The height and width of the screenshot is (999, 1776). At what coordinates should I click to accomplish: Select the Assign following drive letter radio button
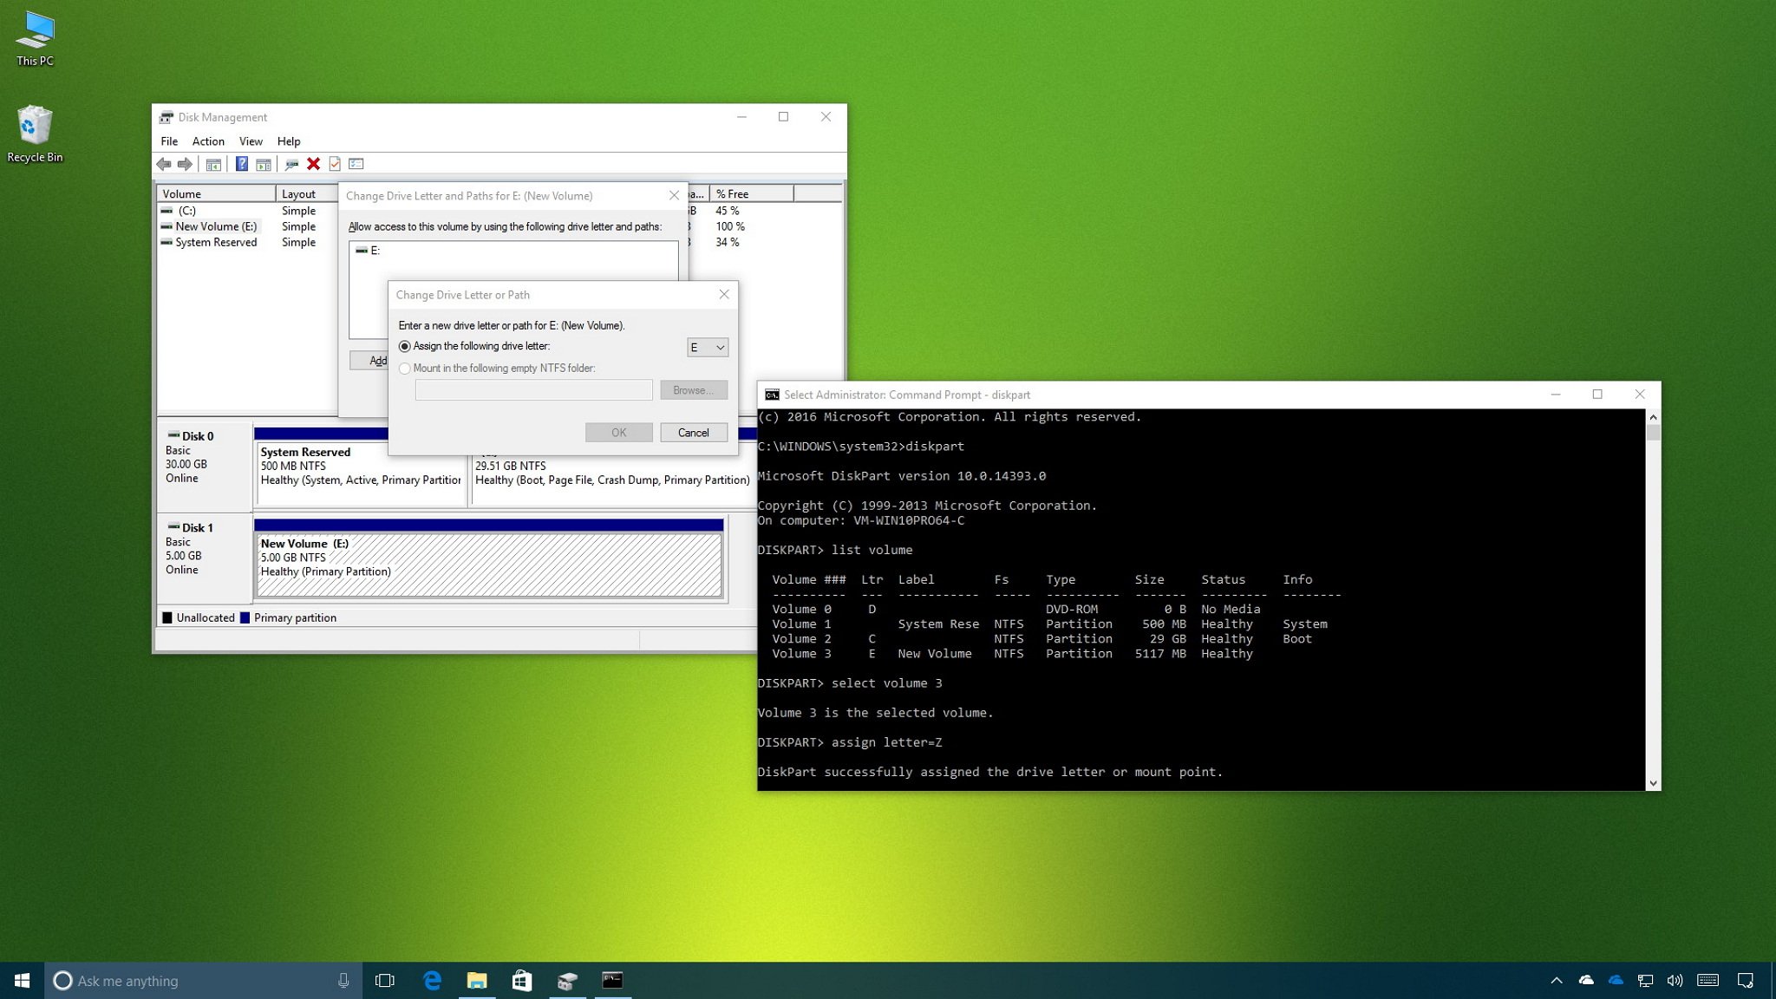coord(404,345)
